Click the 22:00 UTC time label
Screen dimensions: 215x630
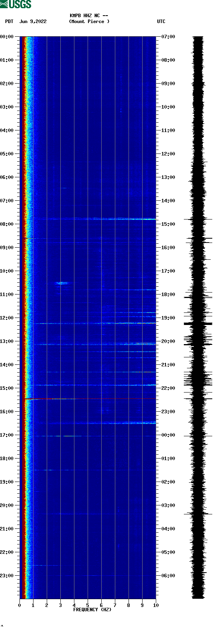tap(168, 388)
